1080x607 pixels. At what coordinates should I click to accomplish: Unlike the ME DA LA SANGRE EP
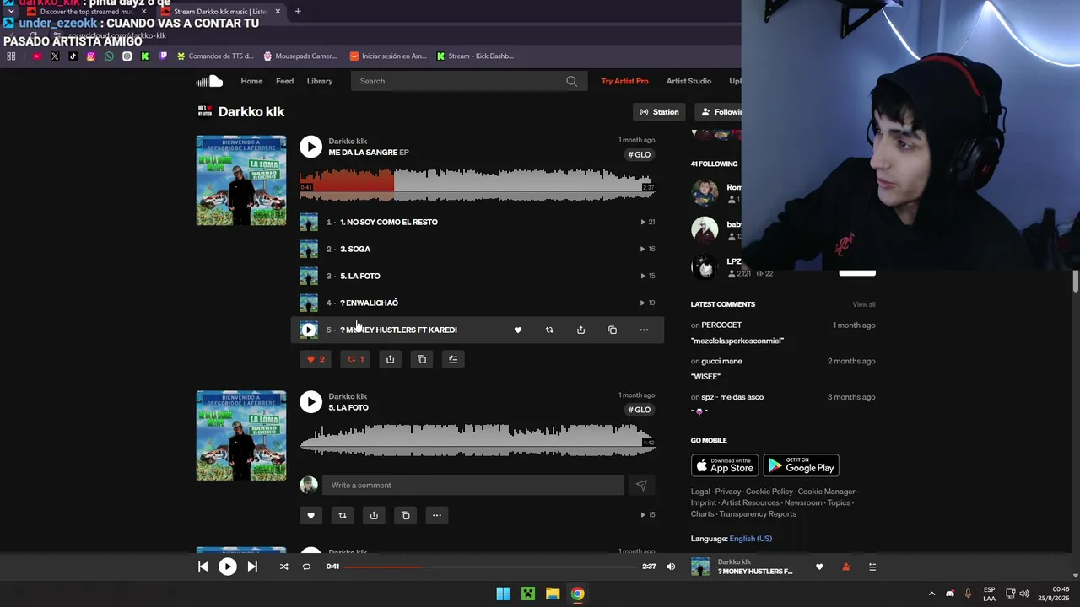[x=316, y=359]
